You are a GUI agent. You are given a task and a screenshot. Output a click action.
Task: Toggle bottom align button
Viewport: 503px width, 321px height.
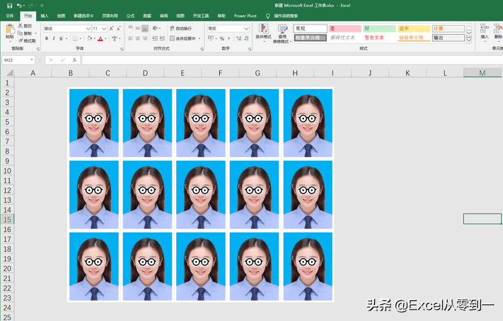(145, 28)
